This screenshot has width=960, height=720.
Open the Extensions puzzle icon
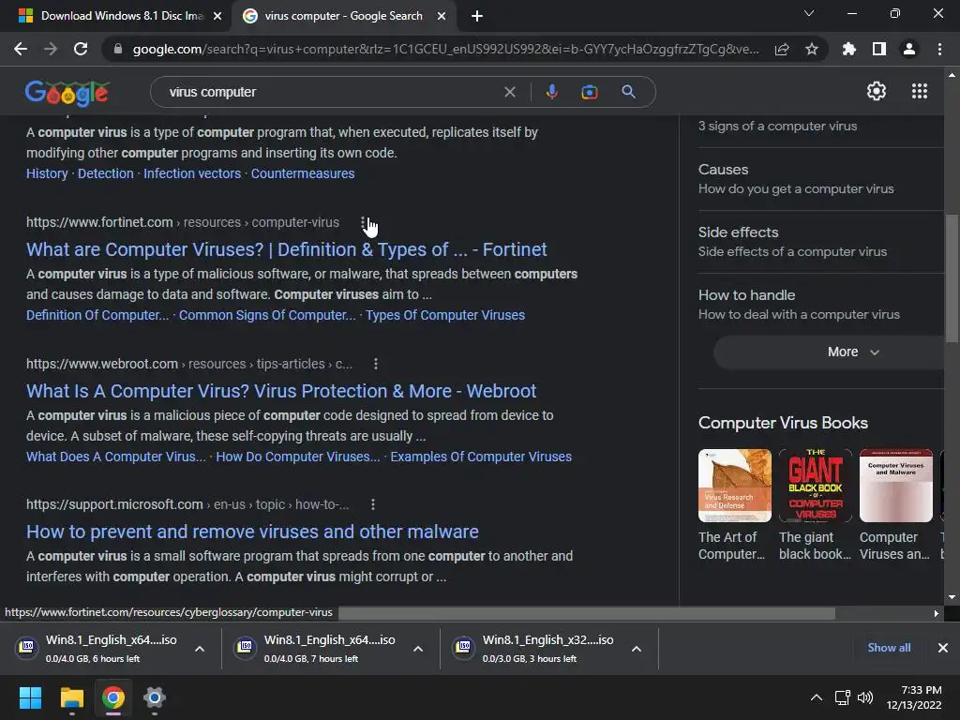coord(848,49)
